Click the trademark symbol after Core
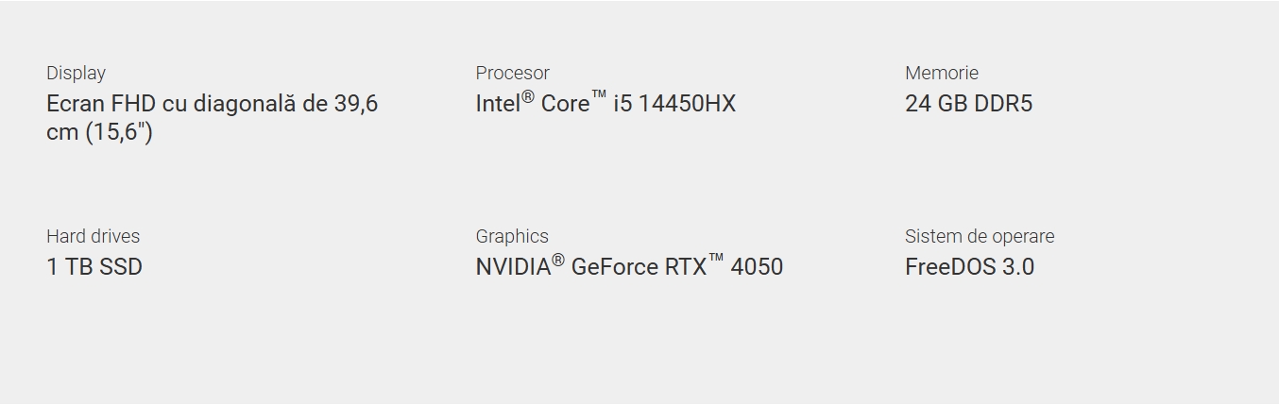Viewport: 1279px width, 405px height. [x=599, y=97]
